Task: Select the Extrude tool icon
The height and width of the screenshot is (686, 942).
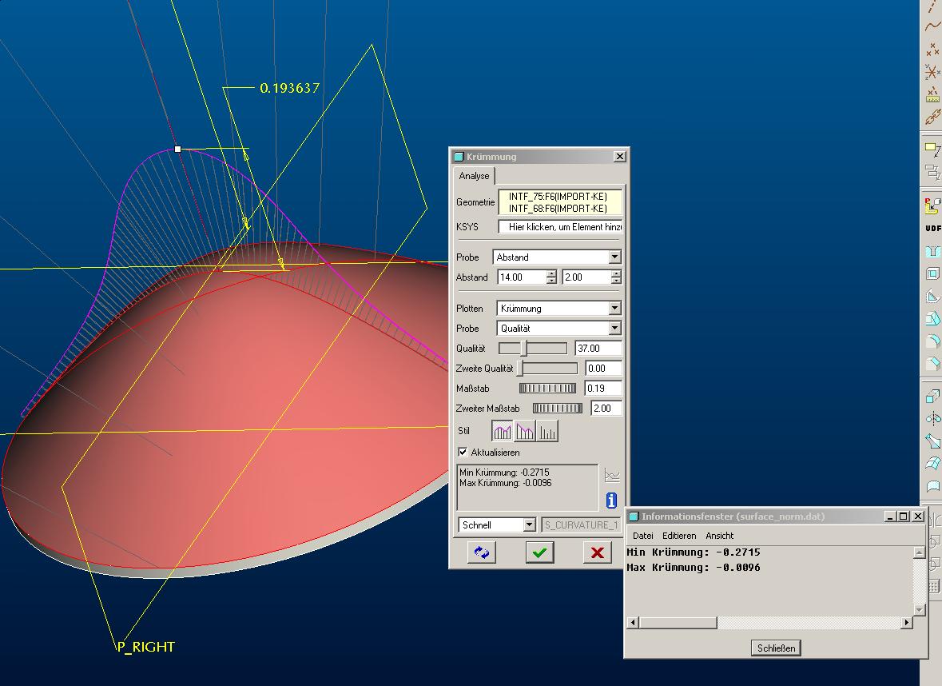Action: [932, 396]
